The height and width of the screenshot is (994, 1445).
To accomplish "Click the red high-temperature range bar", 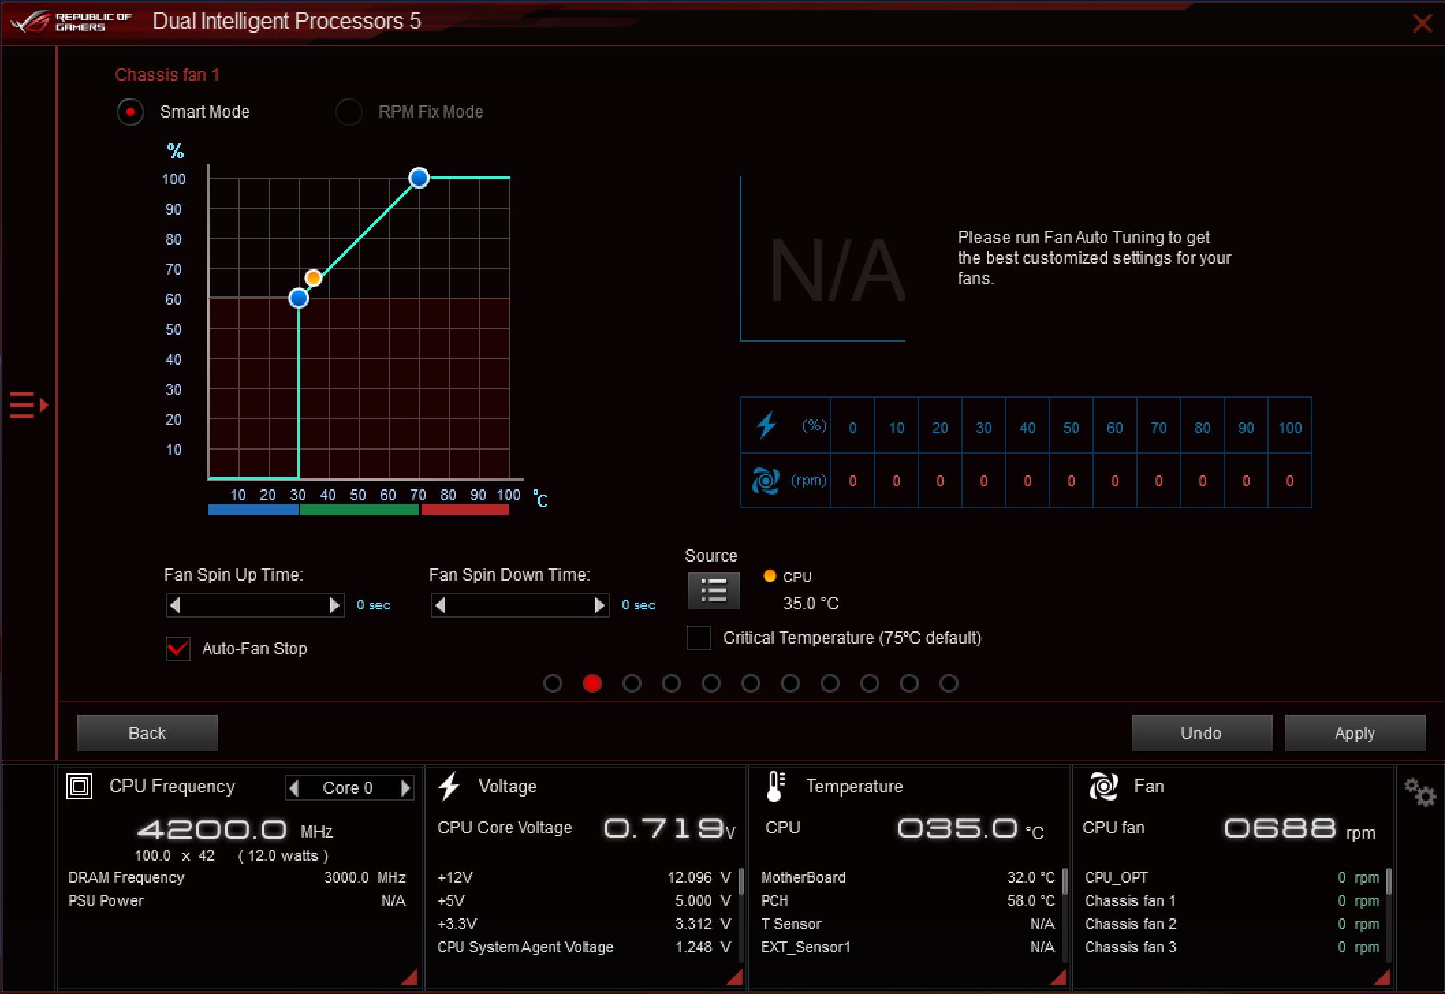I will click(465, 510).
